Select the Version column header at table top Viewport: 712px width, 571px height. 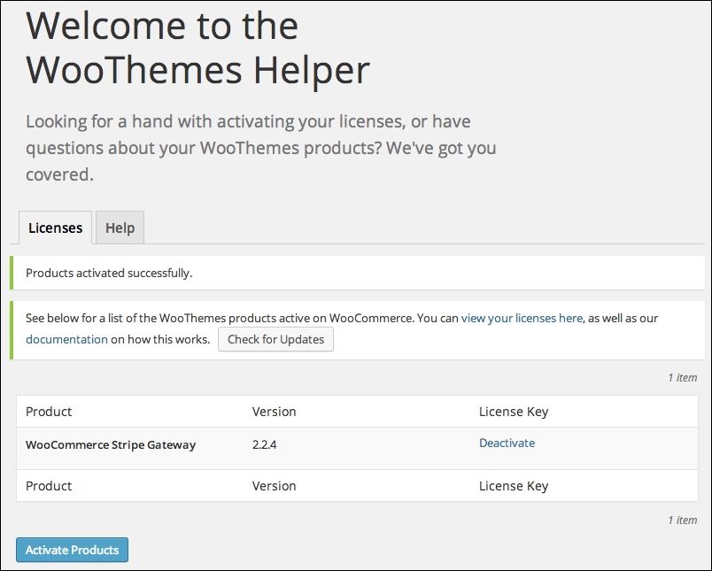point(274,412)
